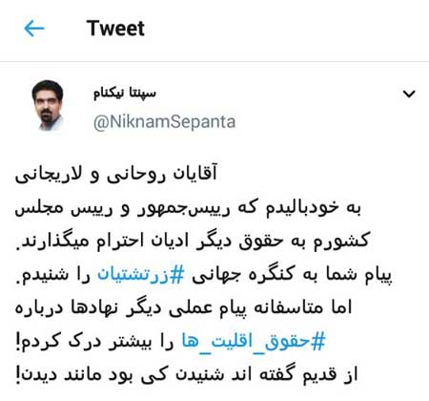Click the display name سپنتا نیکنام

(x=125, y=94)
